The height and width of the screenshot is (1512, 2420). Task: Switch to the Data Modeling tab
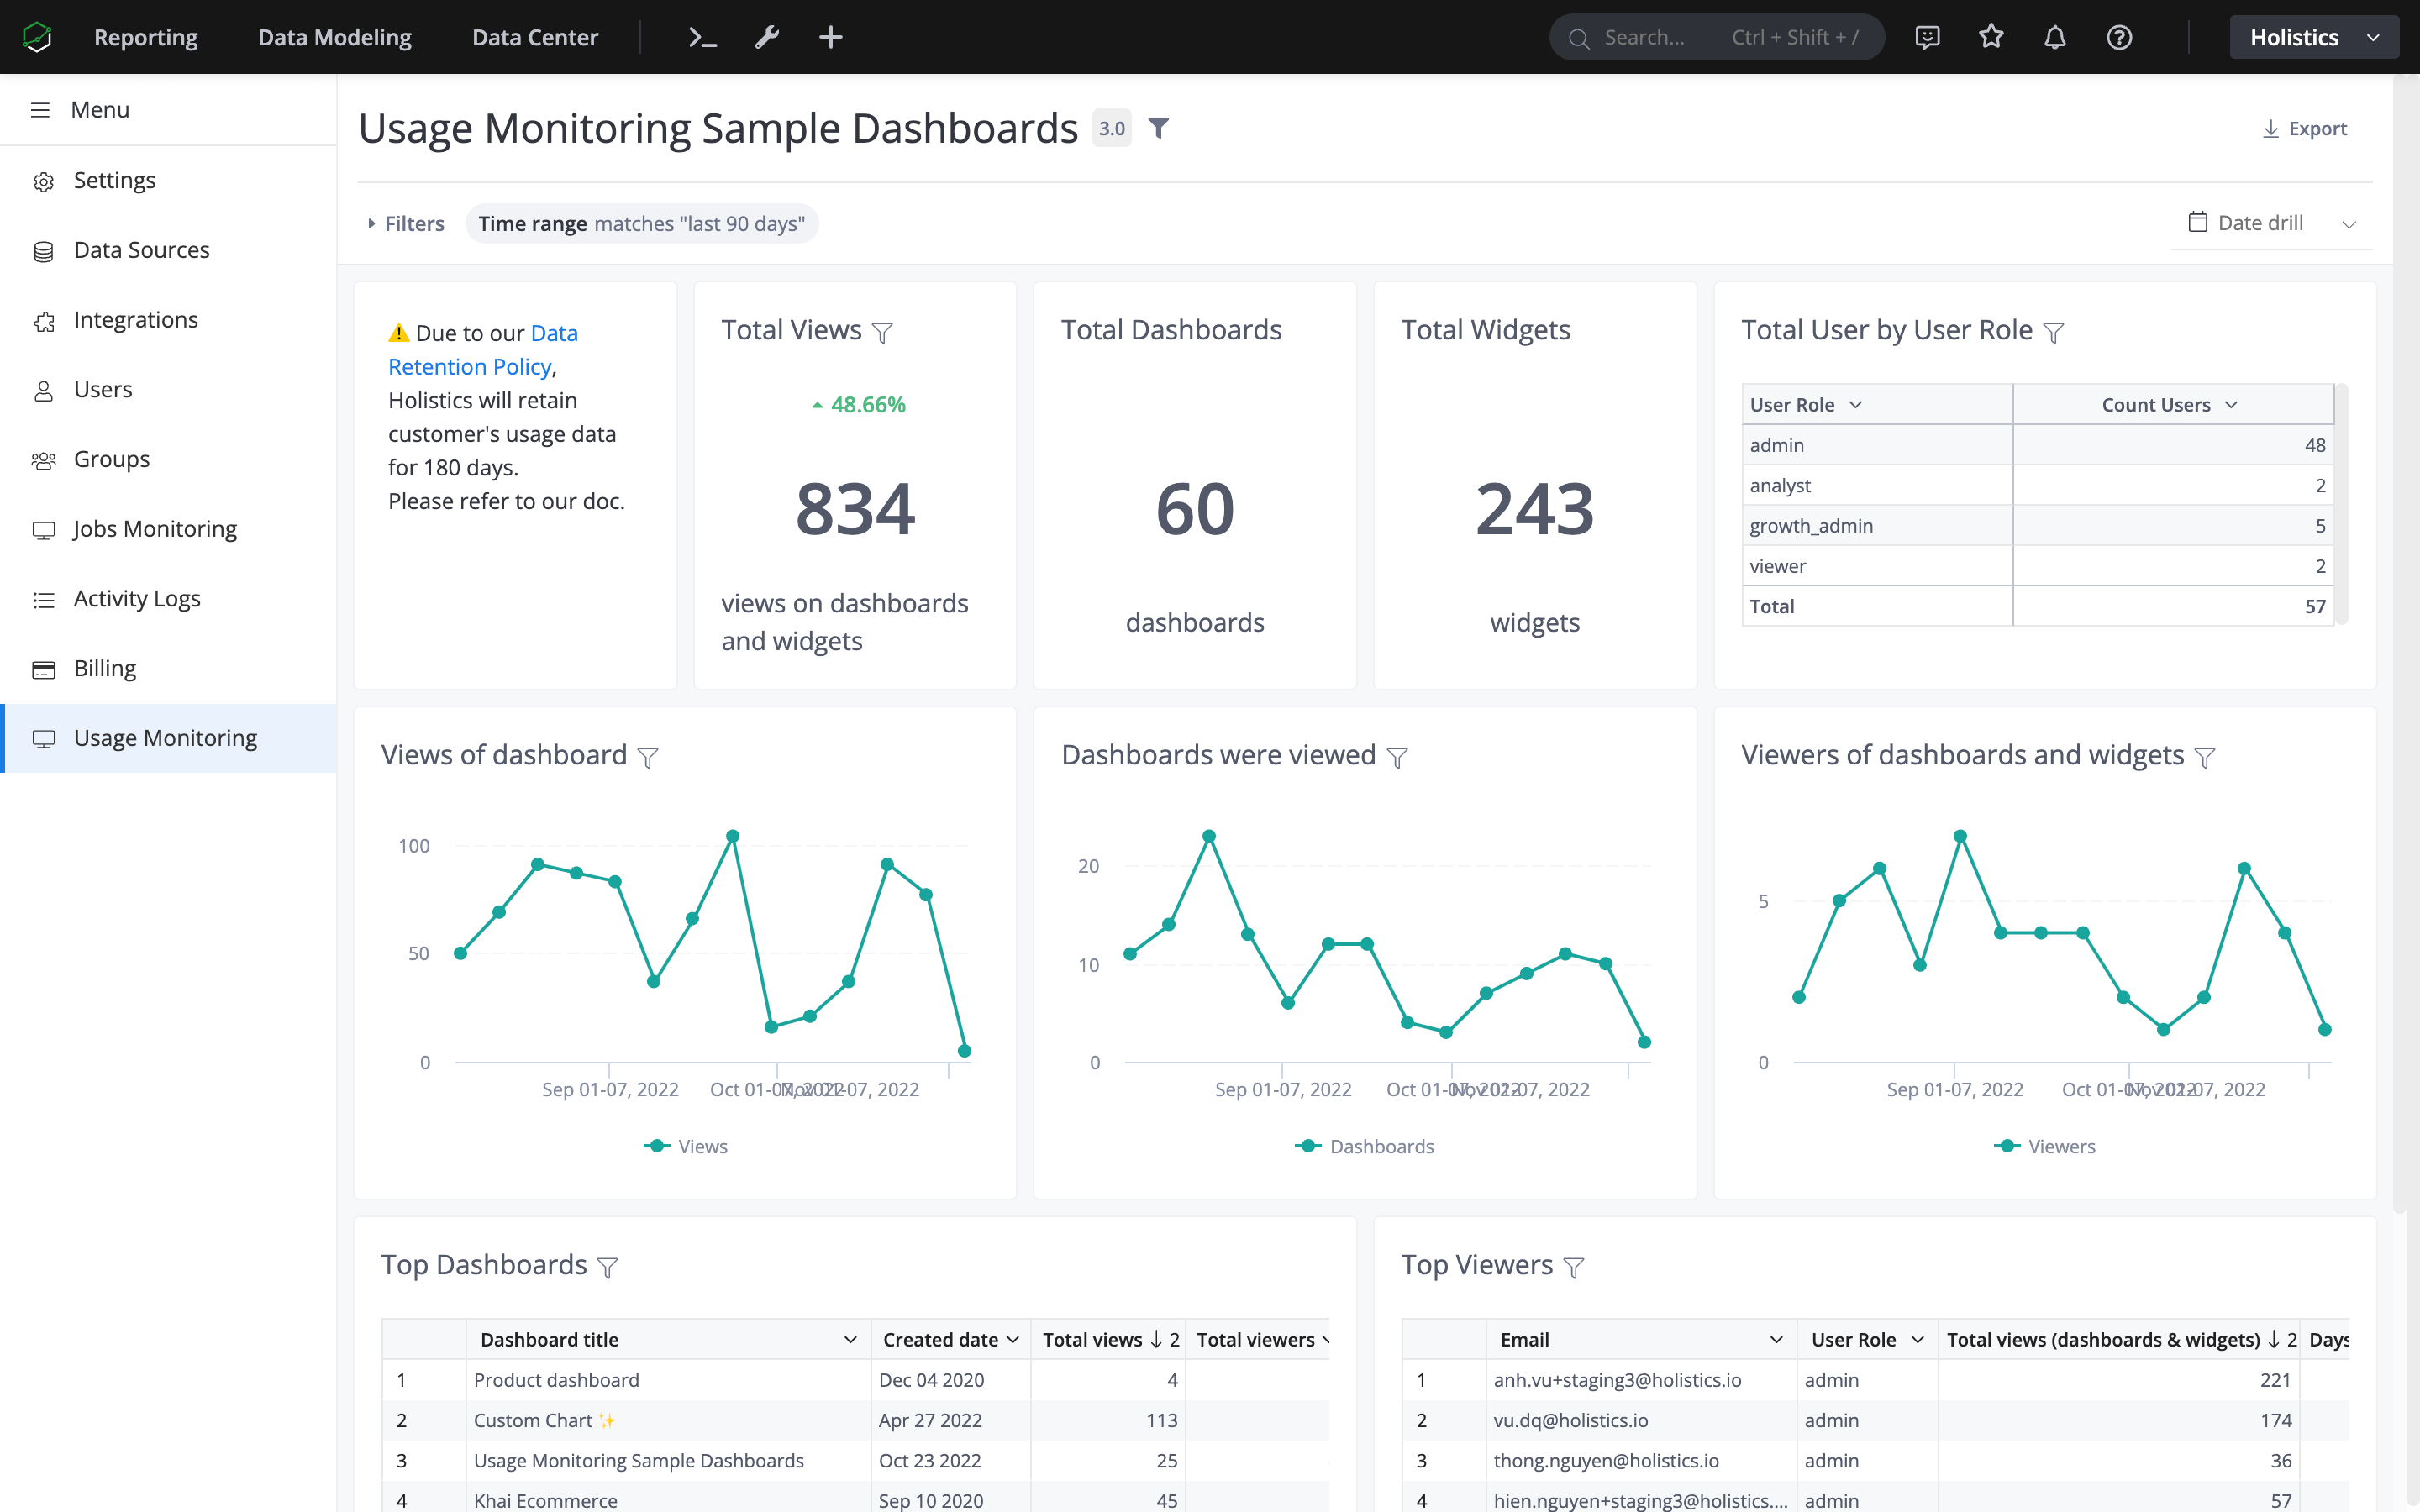pyautogui.click(x=334, y=37)
